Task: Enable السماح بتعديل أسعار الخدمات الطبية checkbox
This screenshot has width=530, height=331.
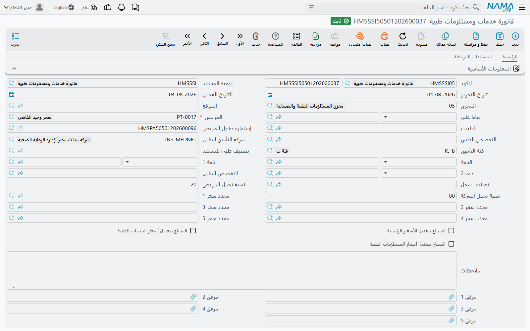Action: click(x=193, y=230)
